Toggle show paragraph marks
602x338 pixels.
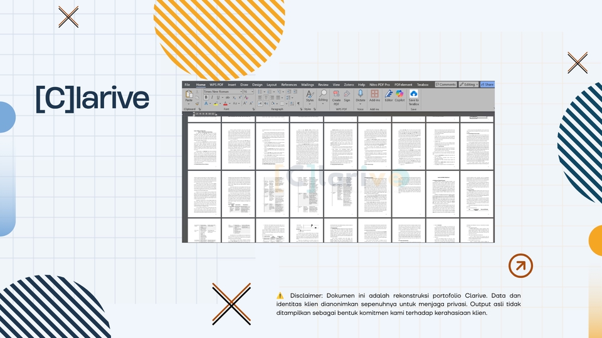[x=298, y=103]
